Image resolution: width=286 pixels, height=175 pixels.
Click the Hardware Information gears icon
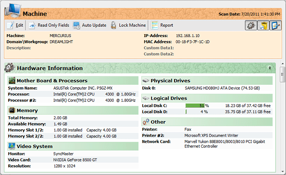[9, 67]
